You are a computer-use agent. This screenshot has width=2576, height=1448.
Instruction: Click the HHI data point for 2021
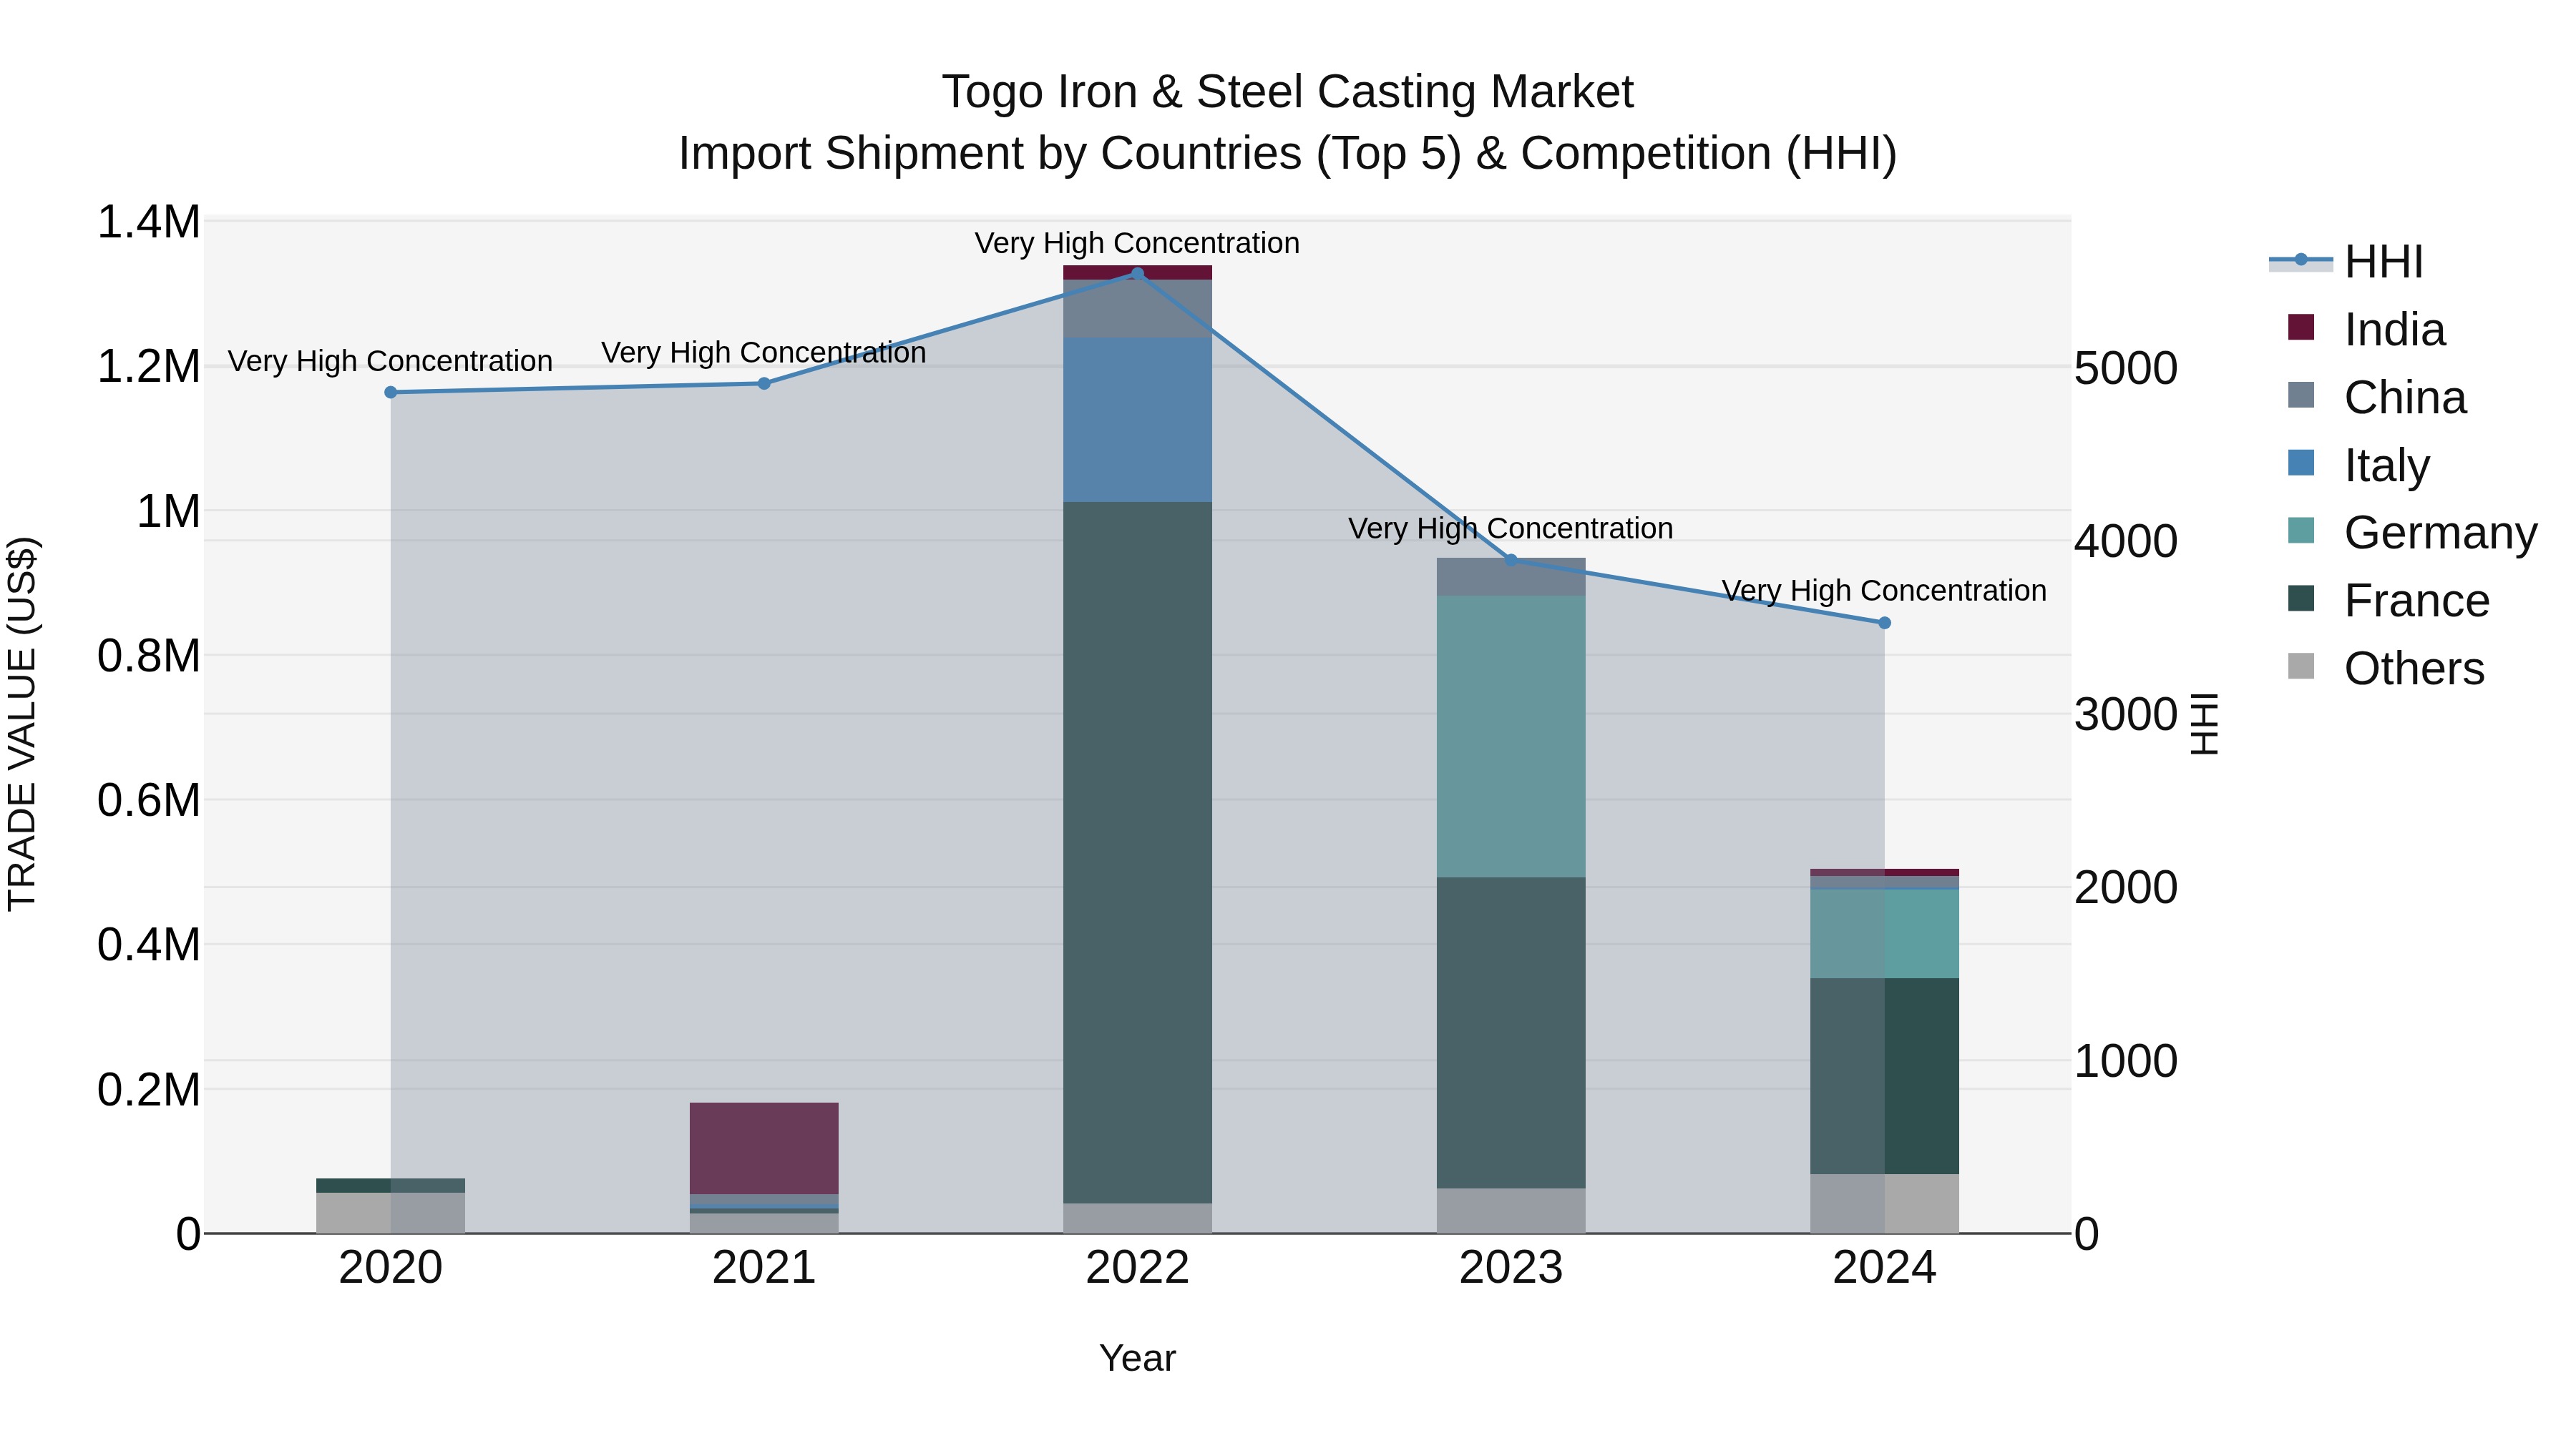764,384
